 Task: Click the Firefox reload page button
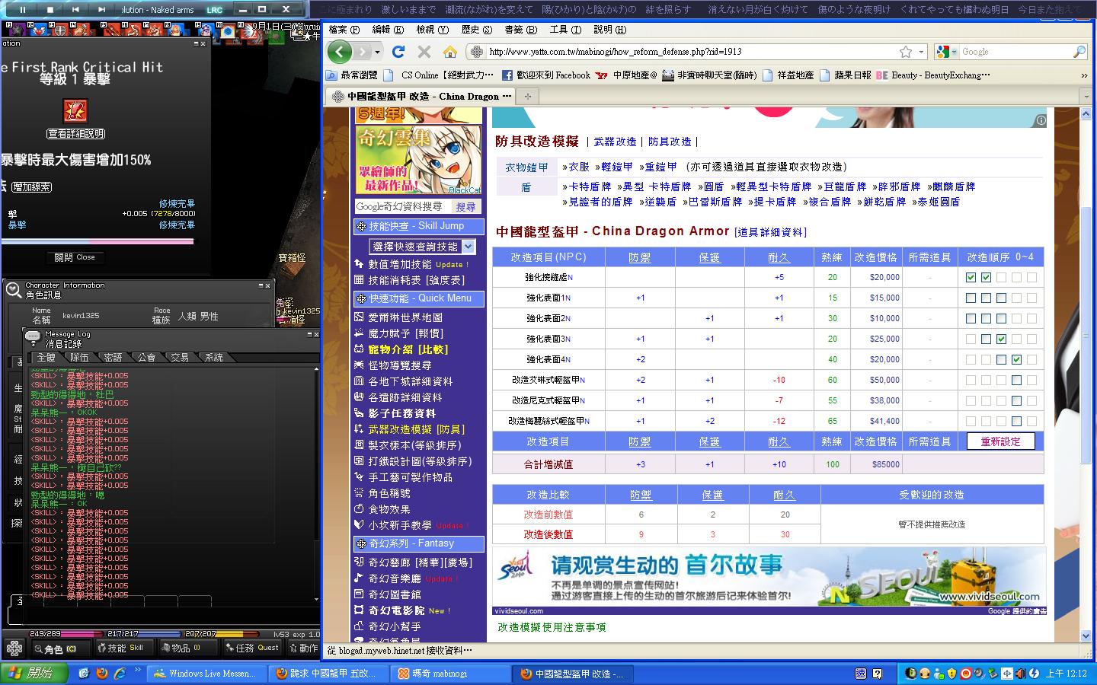[x=398, y=52]
